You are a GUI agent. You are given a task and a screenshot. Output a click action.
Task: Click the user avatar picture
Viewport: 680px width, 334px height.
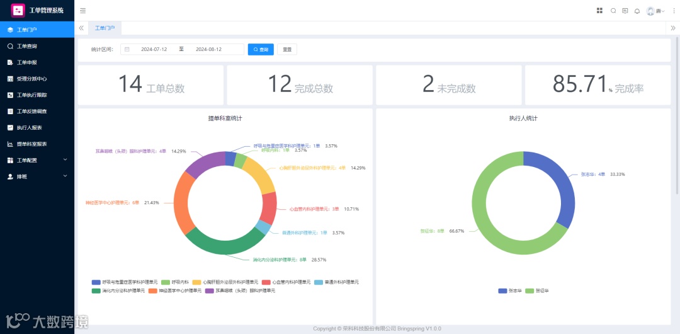click(x=650, y=11)
